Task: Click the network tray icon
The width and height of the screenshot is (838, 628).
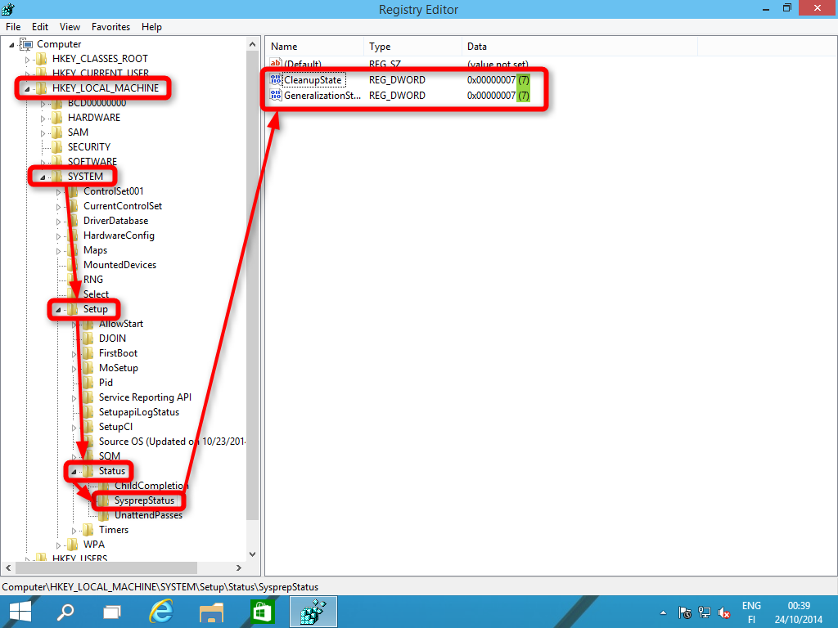Action: pos(705,612)
